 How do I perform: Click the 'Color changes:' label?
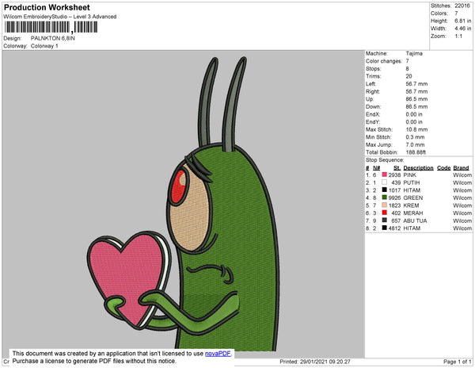coord(384,61)
